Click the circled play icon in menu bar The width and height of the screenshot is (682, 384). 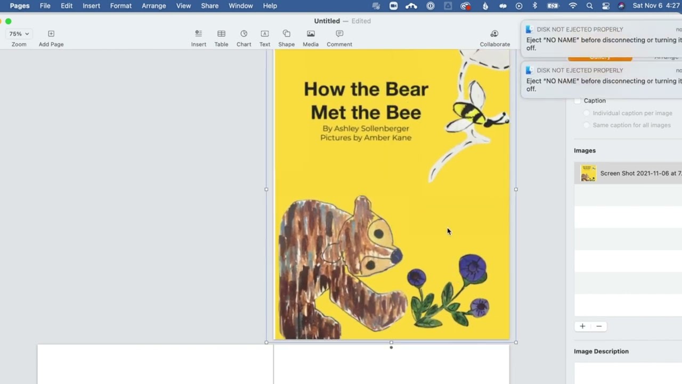click(x=519, y=6)
